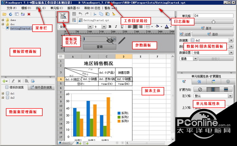Click the plus insert button below cell field

click(214, 22)
